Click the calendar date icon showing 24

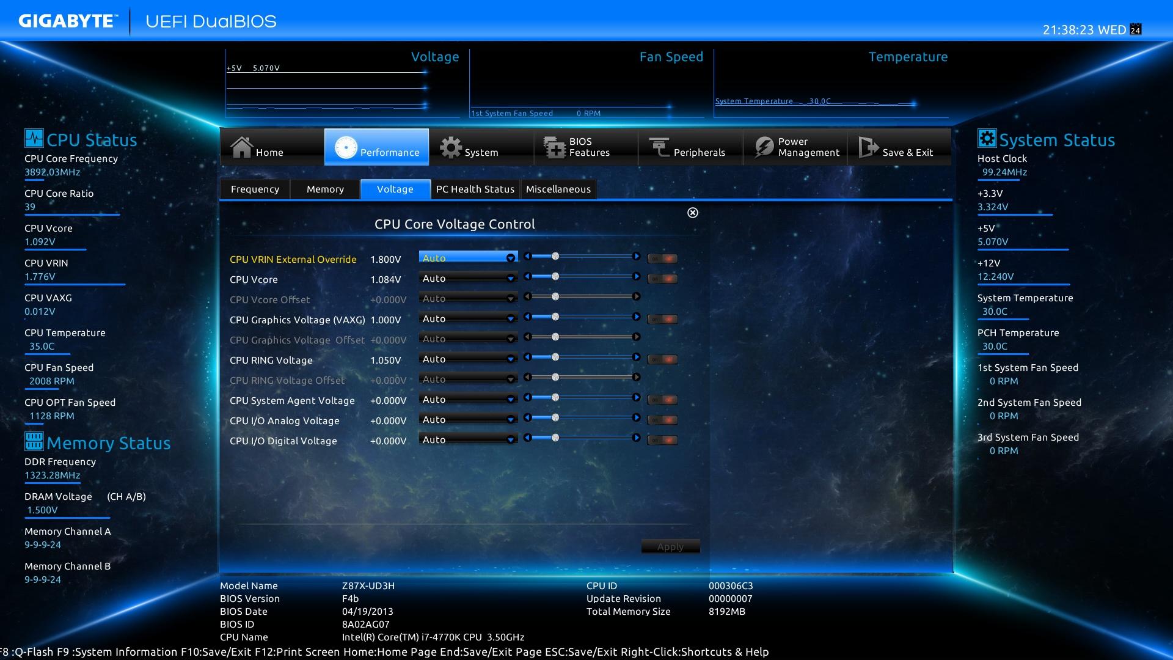[1136, 29]
